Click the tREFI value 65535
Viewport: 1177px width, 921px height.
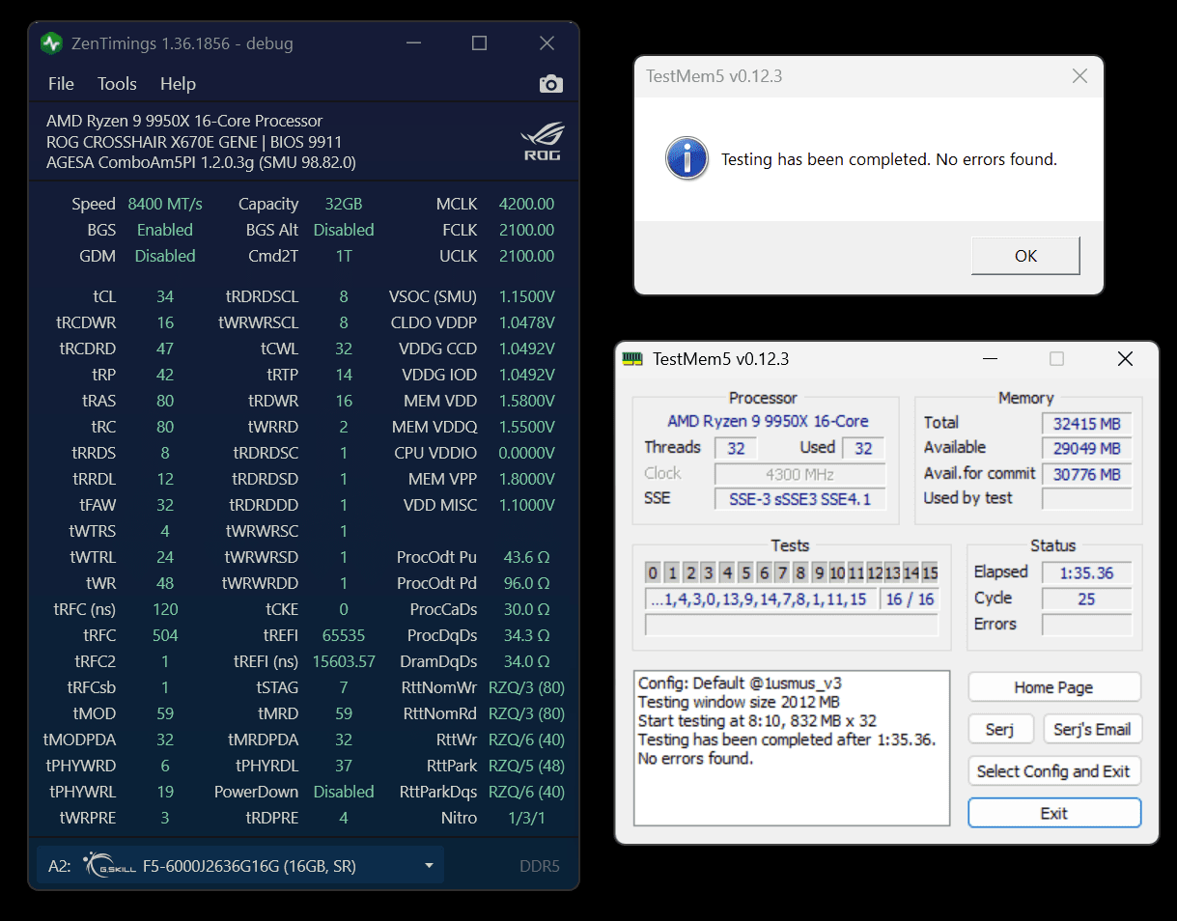click(344, 635)
